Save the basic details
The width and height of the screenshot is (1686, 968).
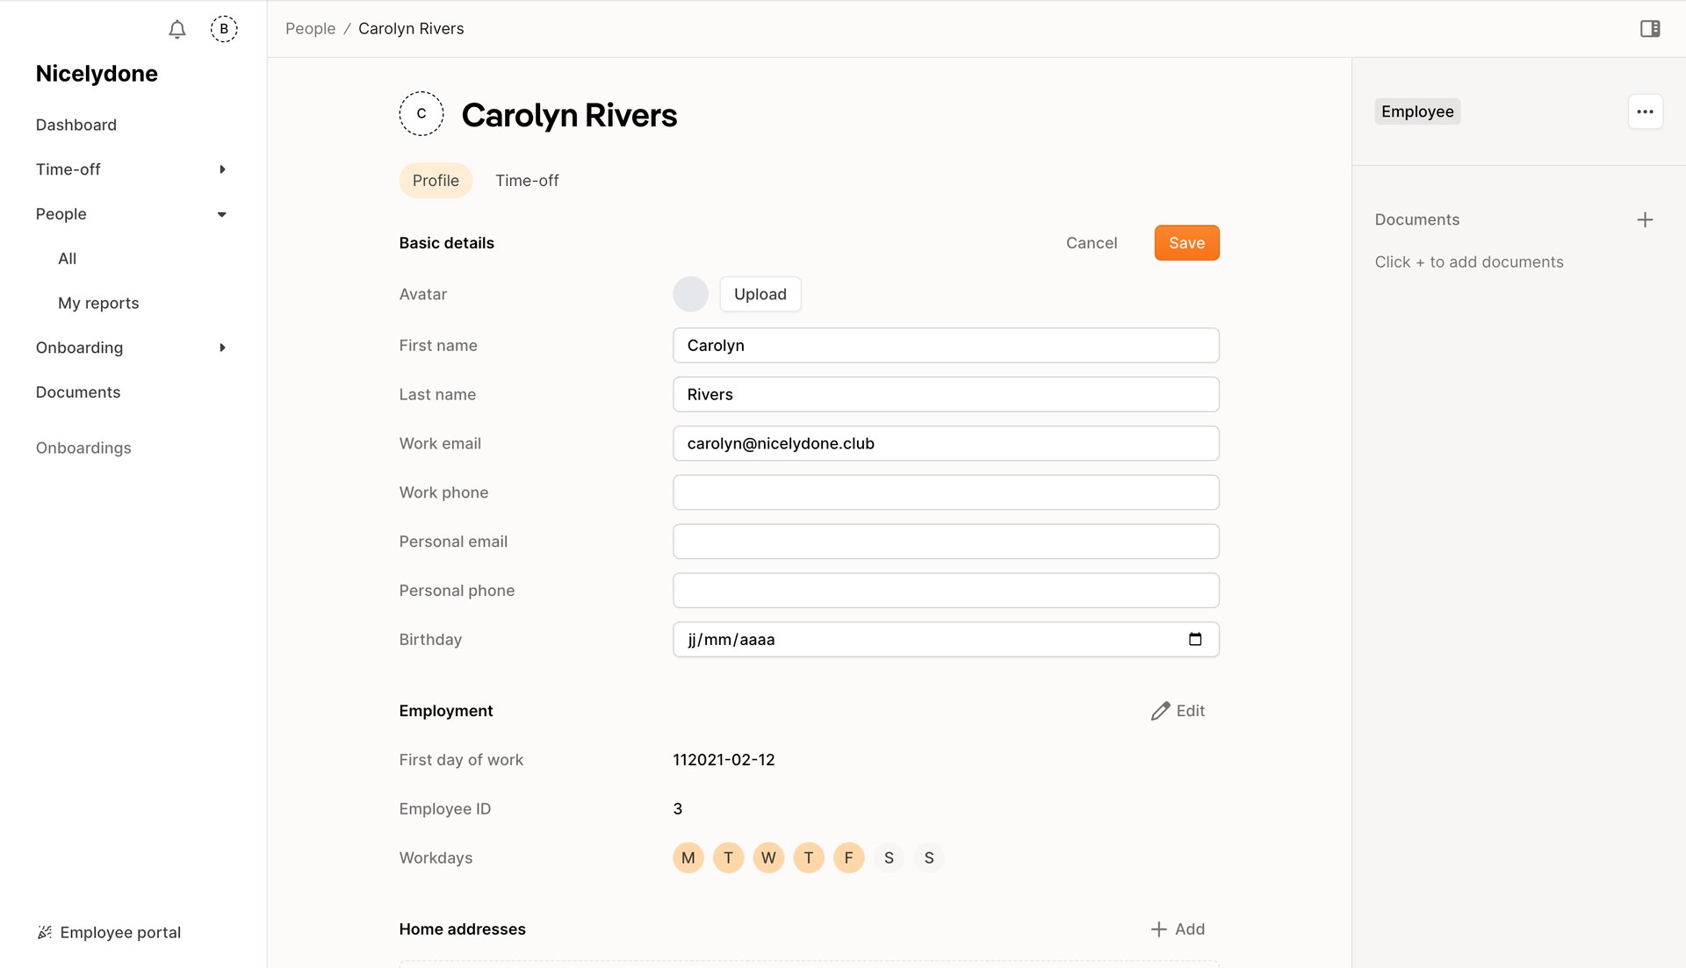[x=1186, y=242]
